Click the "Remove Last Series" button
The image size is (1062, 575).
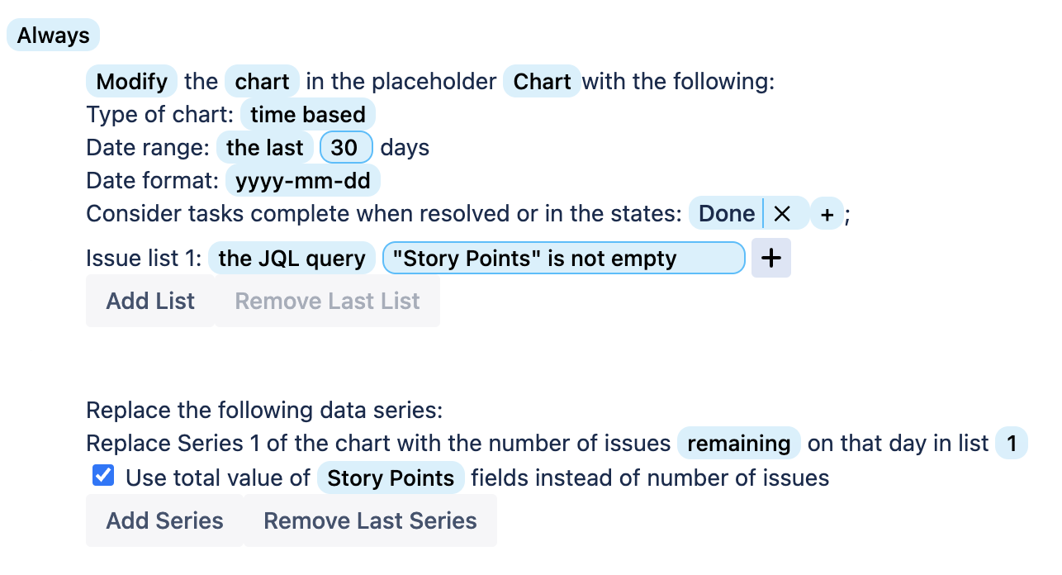[369, 520]
